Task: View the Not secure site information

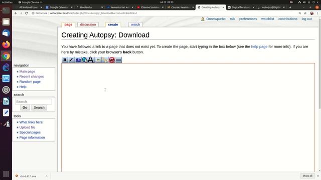Action: pyautogui.click(x=40, y=13)
